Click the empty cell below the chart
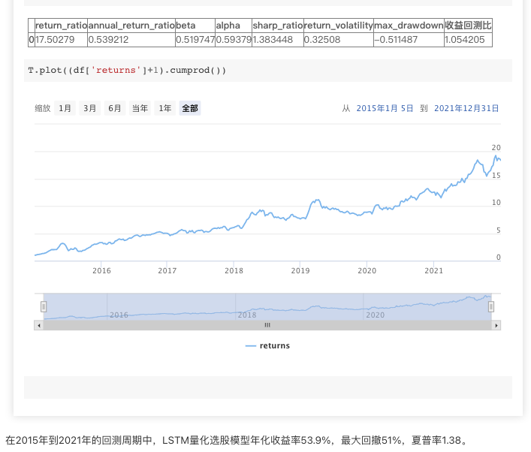 click(267, 387)
